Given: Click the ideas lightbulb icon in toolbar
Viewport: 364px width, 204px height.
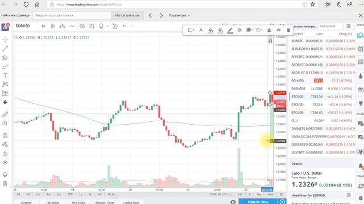Looking at the screenshot, I should (101, 26).
